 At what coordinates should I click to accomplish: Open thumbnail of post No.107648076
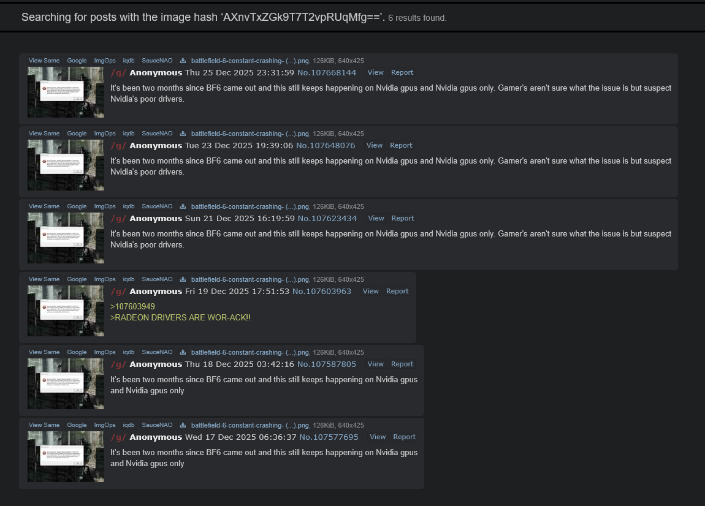[x=66, y=165]
